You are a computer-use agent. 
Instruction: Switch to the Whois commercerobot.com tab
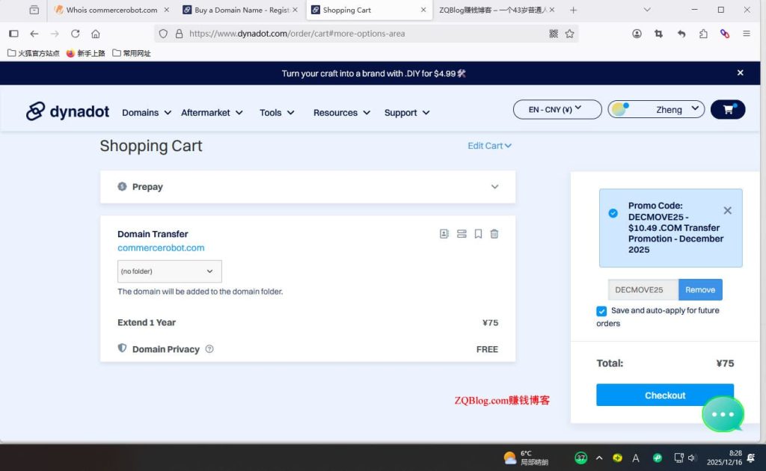(x=111, y=10)
